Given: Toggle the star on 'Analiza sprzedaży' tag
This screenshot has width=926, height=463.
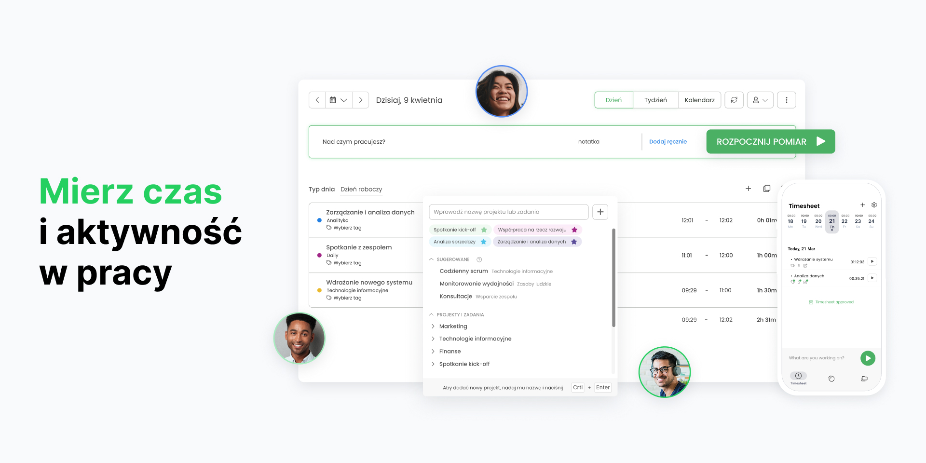Looking at the screenshot, I should click(x=484, y=242).
